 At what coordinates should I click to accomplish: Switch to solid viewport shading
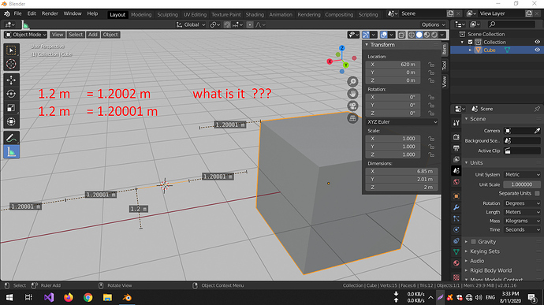pyautogui.click(x=419, y=35)
